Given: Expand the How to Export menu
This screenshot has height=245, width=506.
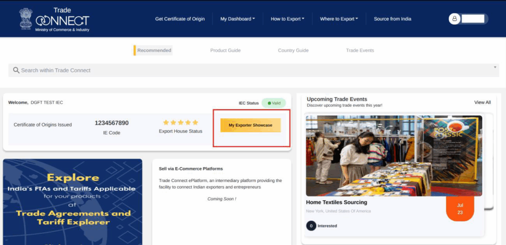Looking at the screenshot, I should click(x=287, y=19).
